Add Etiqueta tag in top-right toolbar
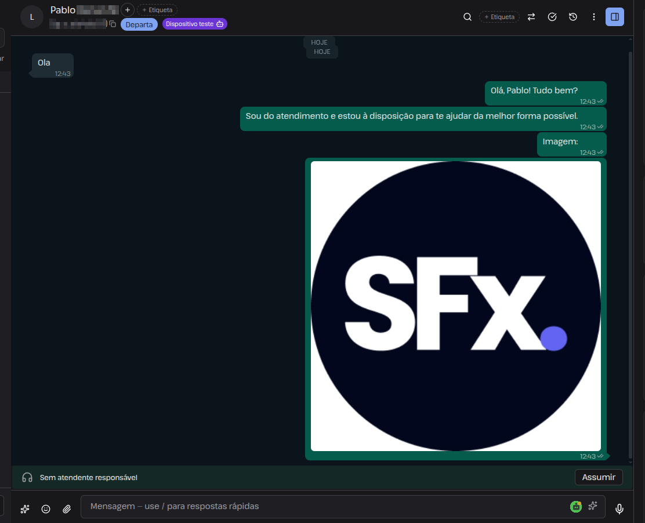The width and height of the screenshot is (645, 523). point(499,17)
